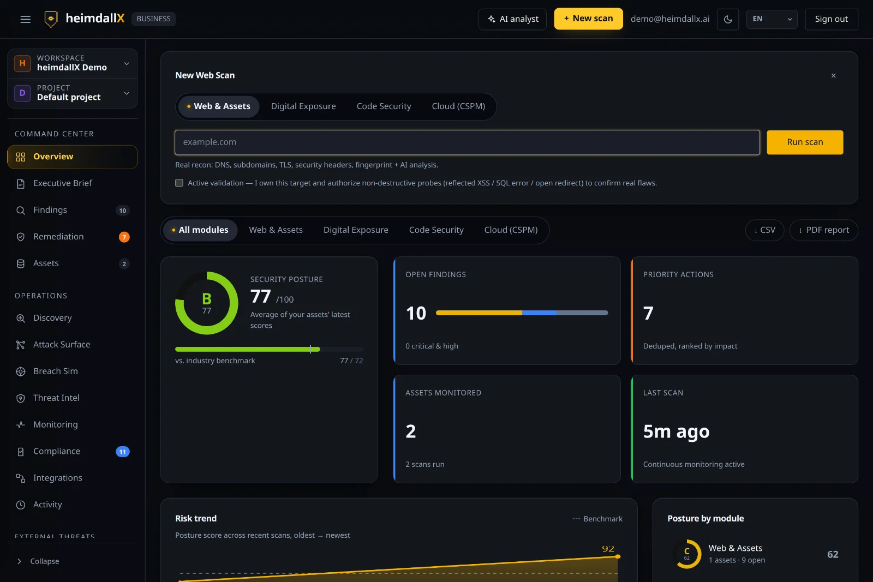
Task: Select Digital Exposure tab in New Web Scan
Action: pyautogui.click(x=303, y=106)
